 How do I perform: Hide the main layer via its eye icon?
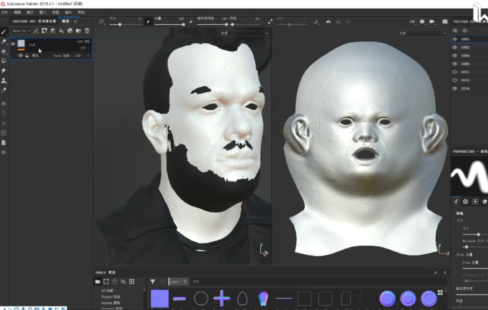pyautogui.click(x=13, y=44)
